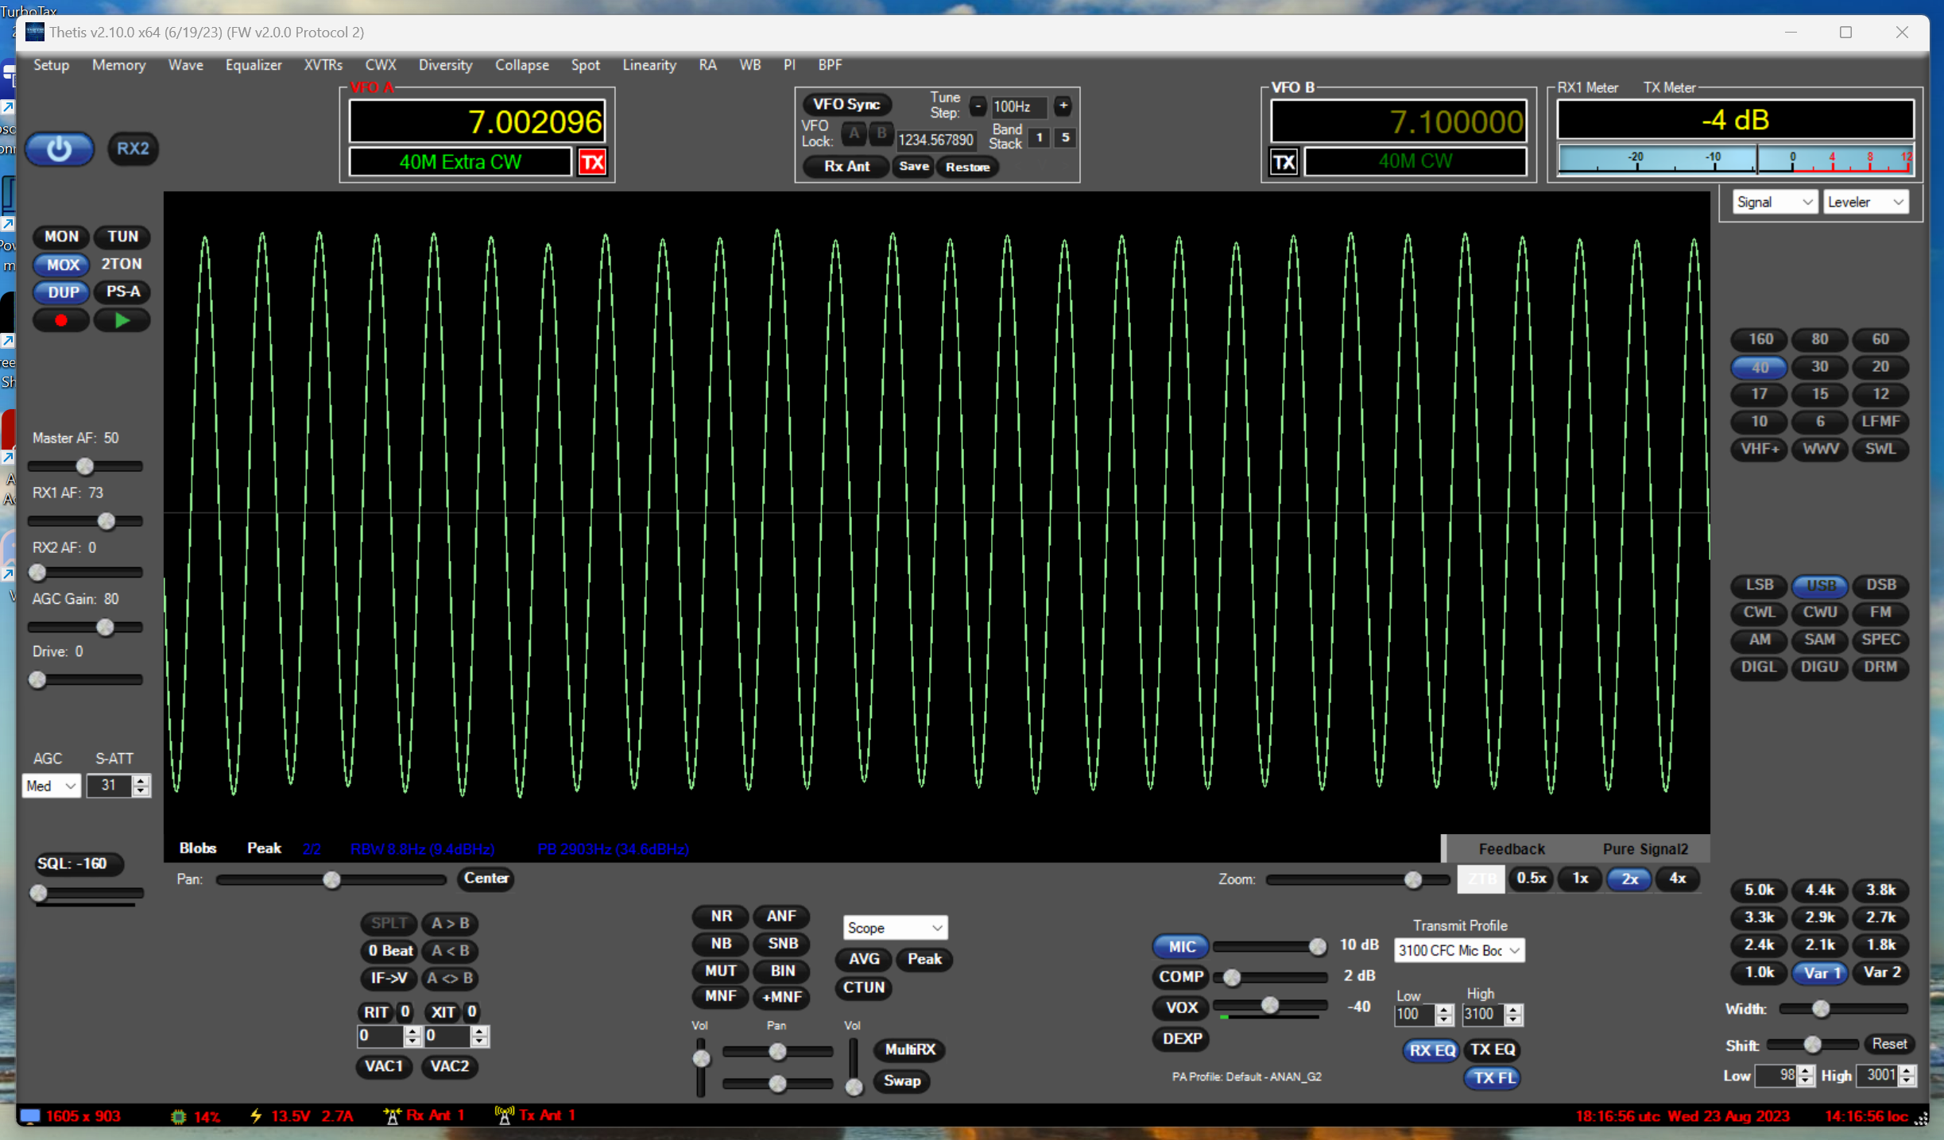Select the 2.7k filter width button
Screen dimensions: 1944x1140
pos(1880,918)
